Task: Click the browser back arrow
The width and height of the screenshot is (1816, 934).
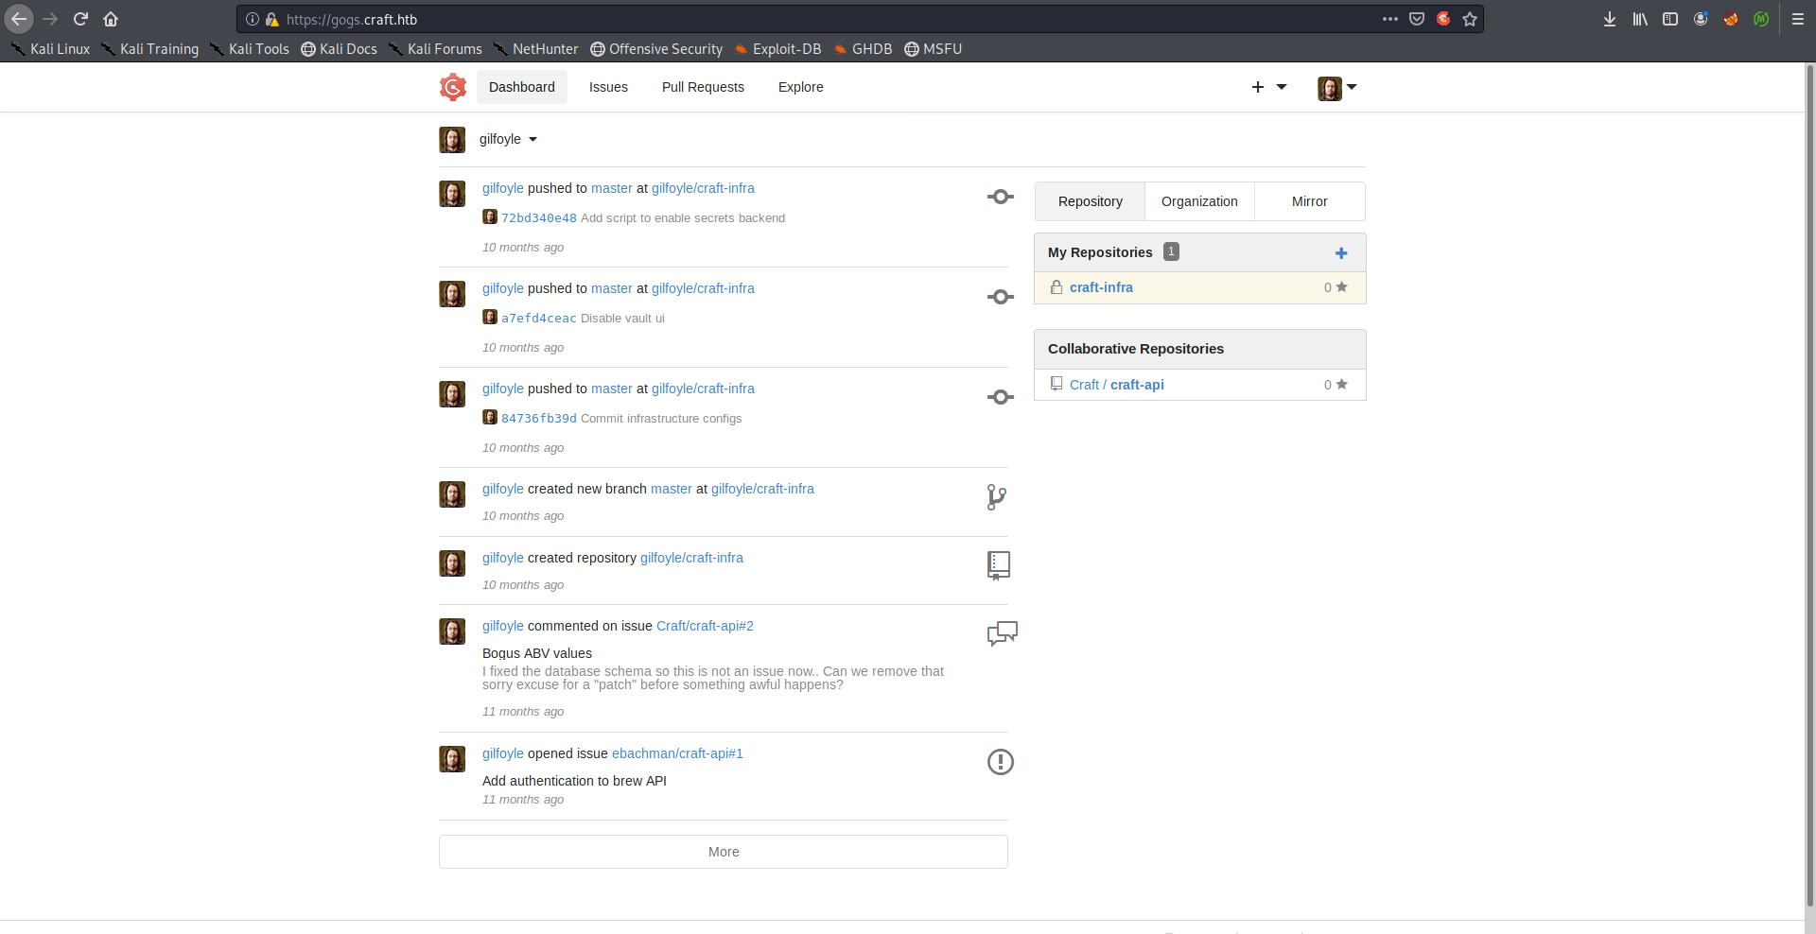Action: (x=19, y=19)
